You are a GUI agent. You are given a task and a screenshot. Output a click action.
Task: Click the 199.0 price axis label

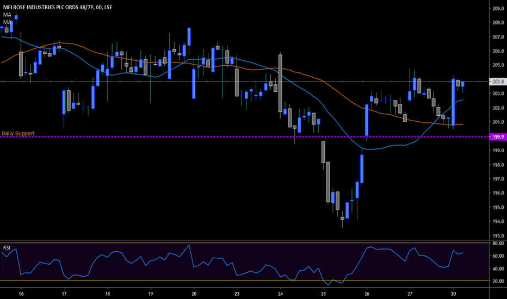click(498, 150)
